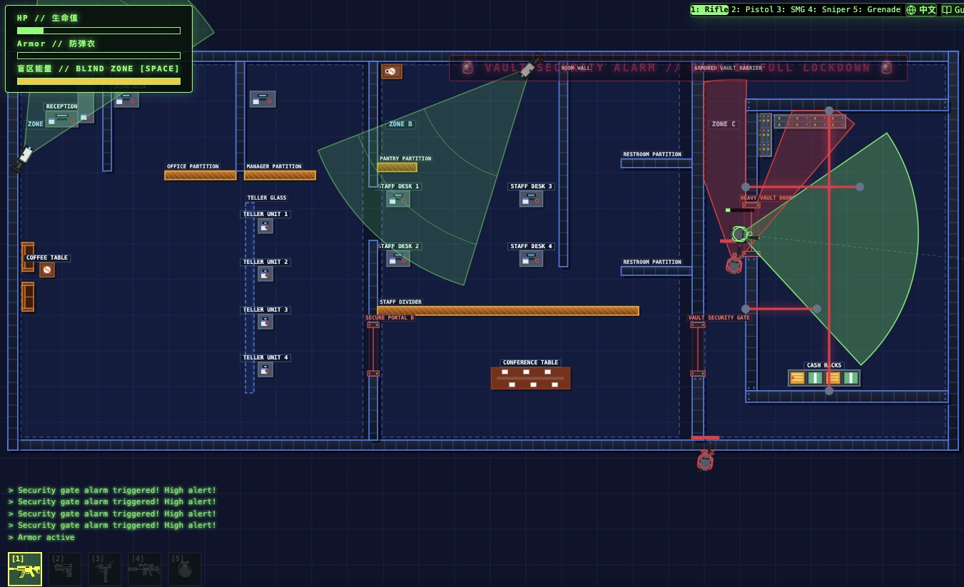Switch to the 1: Rifle tab
This screenshot has width=964, height=587.
[709, 10]
